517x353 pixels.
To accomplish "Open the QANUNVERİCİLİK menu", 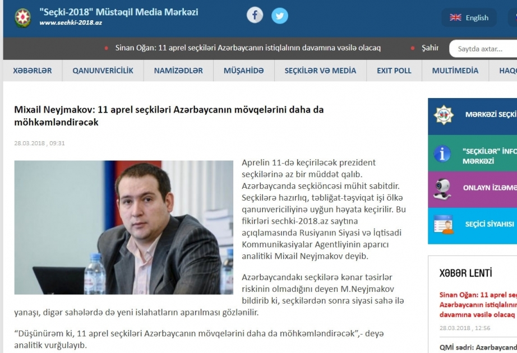I will pos(103,71).
